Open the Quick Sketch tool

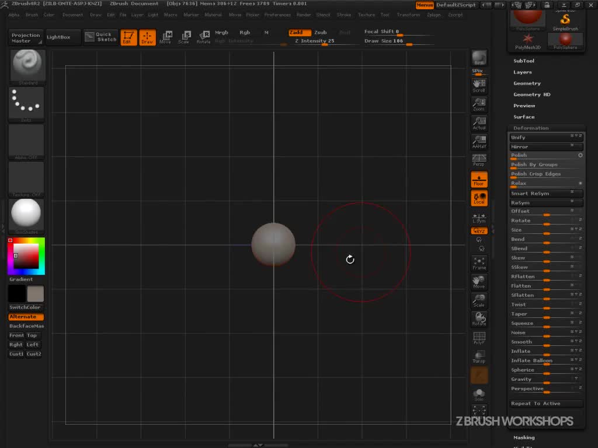[x=100, y=37]
